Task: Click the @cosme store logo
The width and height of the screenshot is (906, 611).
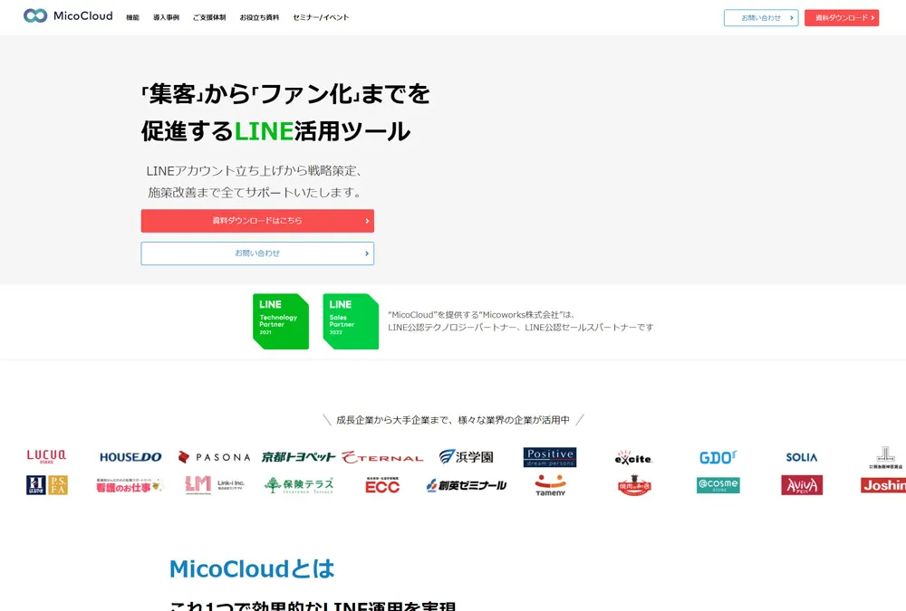Action: click(x=718, y=485)
